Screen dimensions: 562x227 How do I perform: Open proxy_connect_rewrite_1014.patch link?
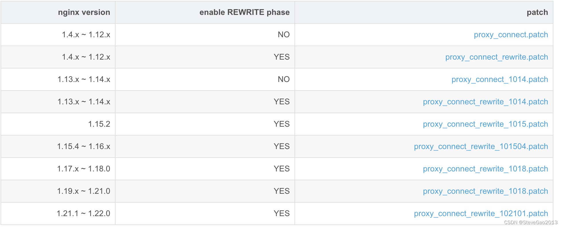(485, 102)
